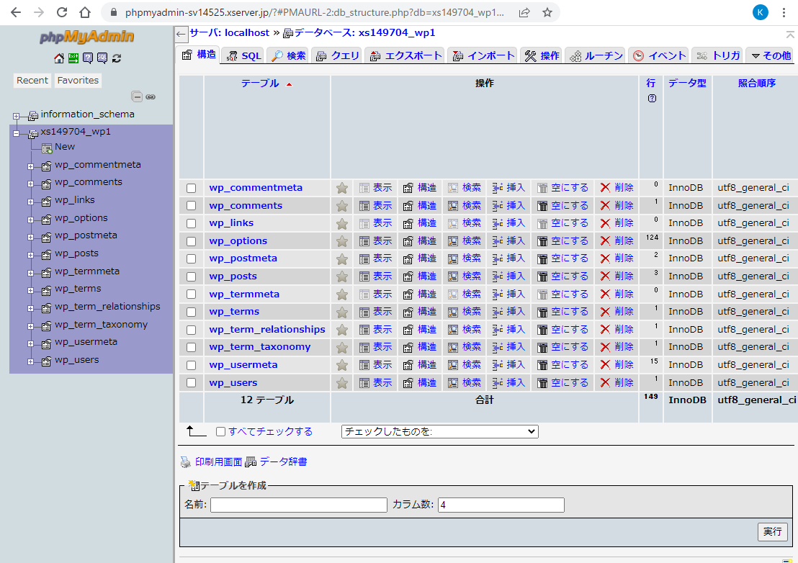Click the 実行 button
The image size is (798, 563).
tap(772, 531)
